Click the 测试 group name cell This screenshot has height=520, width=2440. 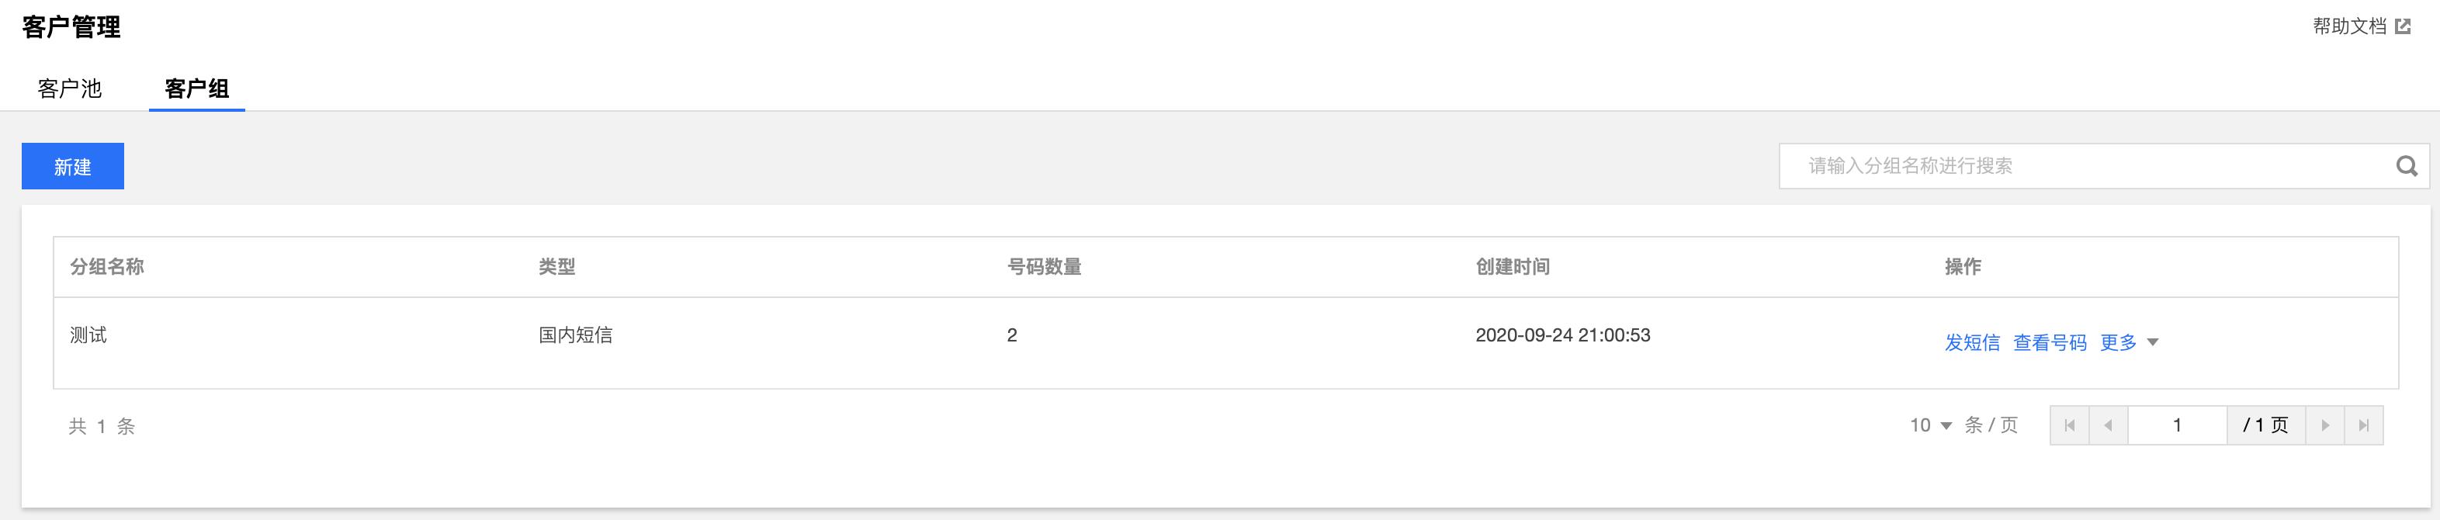[88, 335]
